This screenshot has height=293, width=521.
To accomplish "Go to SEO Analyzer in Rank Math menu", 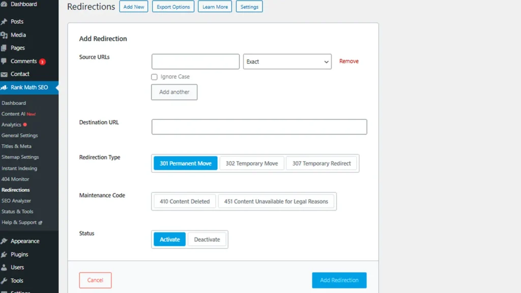I will tap(16, 201).
